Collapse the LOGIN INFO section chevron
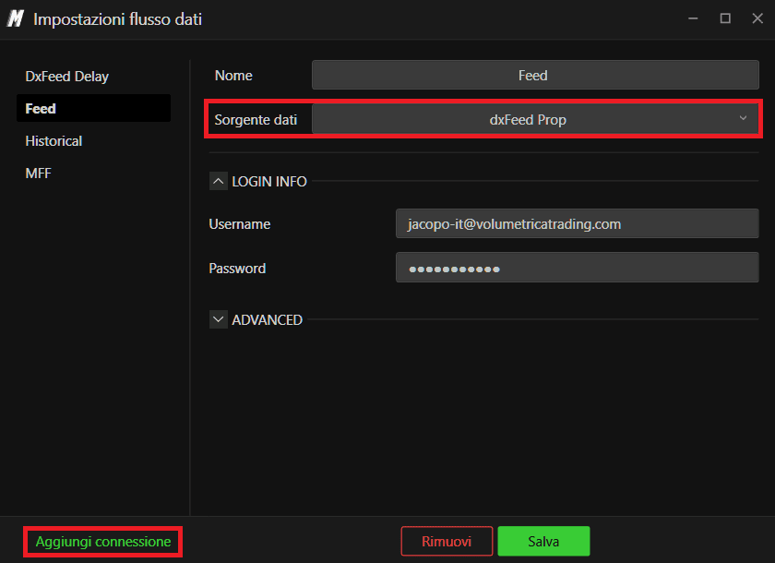The width and height of the screenshot is (775, 563). coord(219,182)
